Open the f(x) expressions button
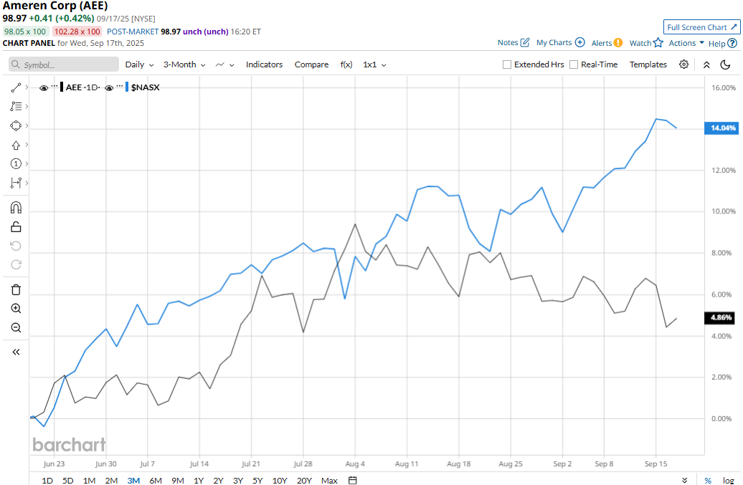The height and width of the screenshot is (485, 743). coord(346,64)
